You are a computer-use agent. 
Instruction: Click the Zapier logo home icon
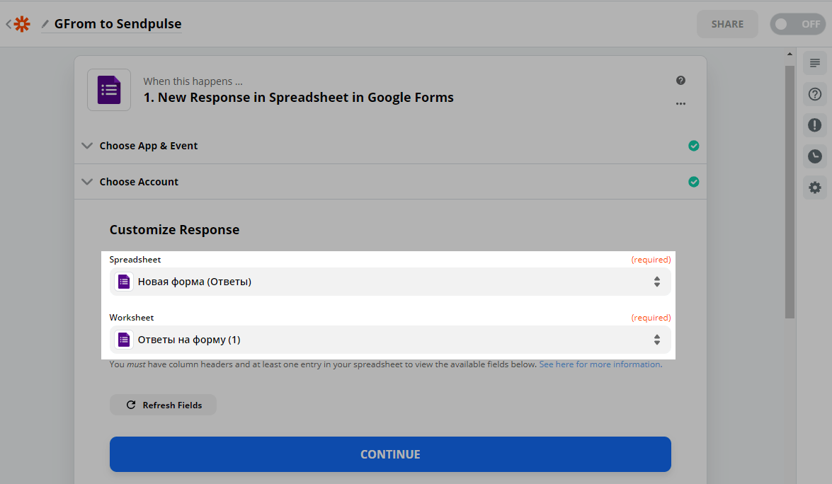(22, 24)
